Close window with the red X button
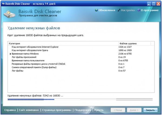Screen dimensions: 162x115 (158, 4)
